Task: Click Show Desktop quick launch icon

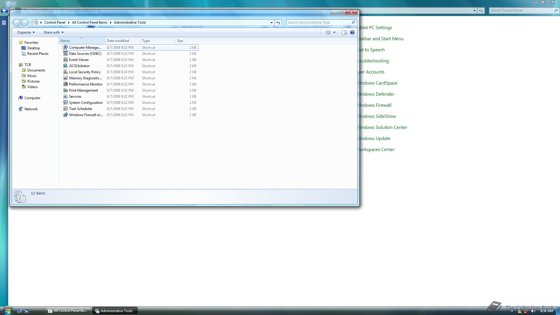Action: pos(20,311)
